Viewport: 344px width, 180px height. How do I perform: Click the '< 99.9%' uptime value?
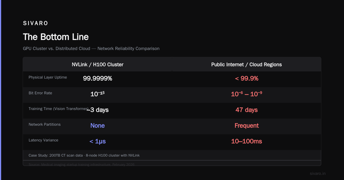247,78
